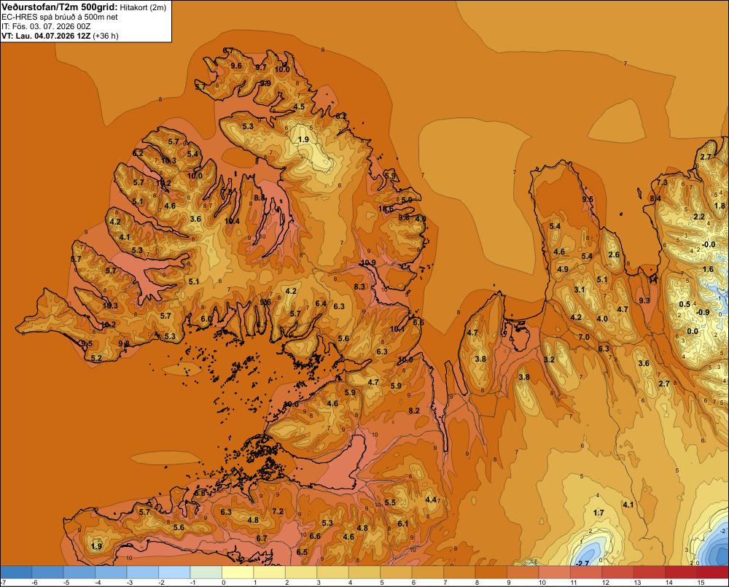Click the -7 degree blue legend swatch
The width and height of the screenshot is (729, 587).
point(16,572)
